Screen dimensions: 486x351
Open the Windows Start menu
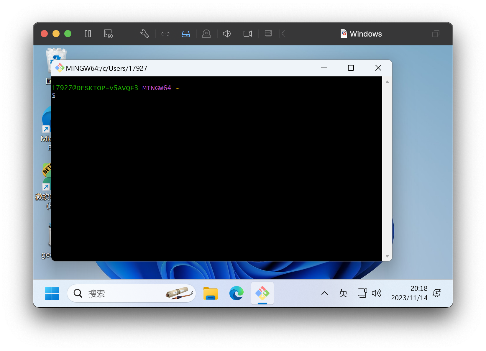pos(52,293)
